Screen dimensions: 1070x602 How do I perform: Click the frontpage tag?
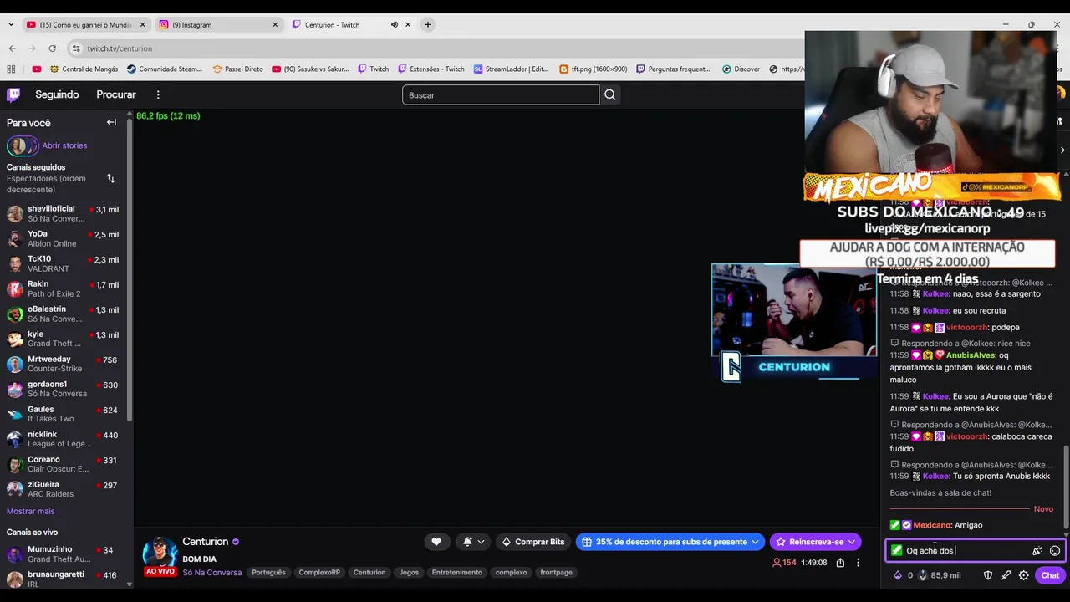tap(556, 573)
